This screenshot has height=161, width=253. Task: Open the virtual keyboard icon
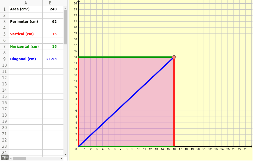point(4,157)
